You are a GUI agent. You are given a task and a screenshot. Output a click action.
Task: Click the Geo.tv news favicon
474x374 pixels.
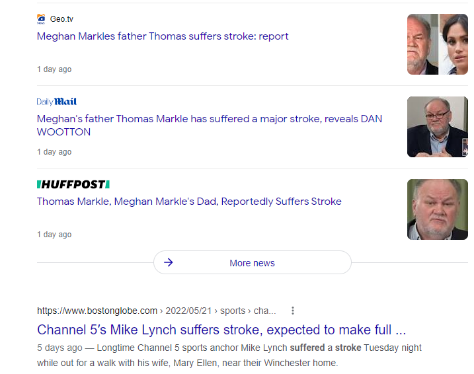(x=41, y=19)
